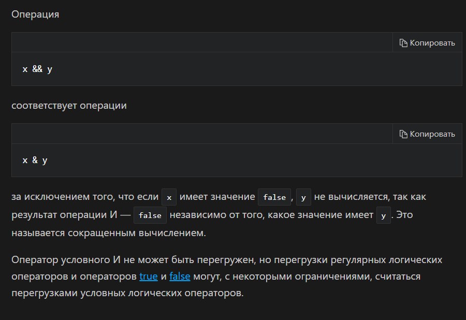The image size is (466, 320).
Task: Open the blue "true" operator link
Action: (x=149, y=277)
